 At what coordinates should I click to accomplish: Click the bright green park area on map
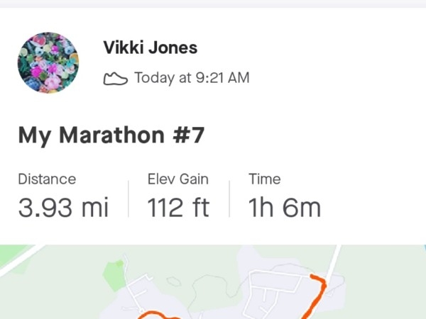click(x=114, y=275)
